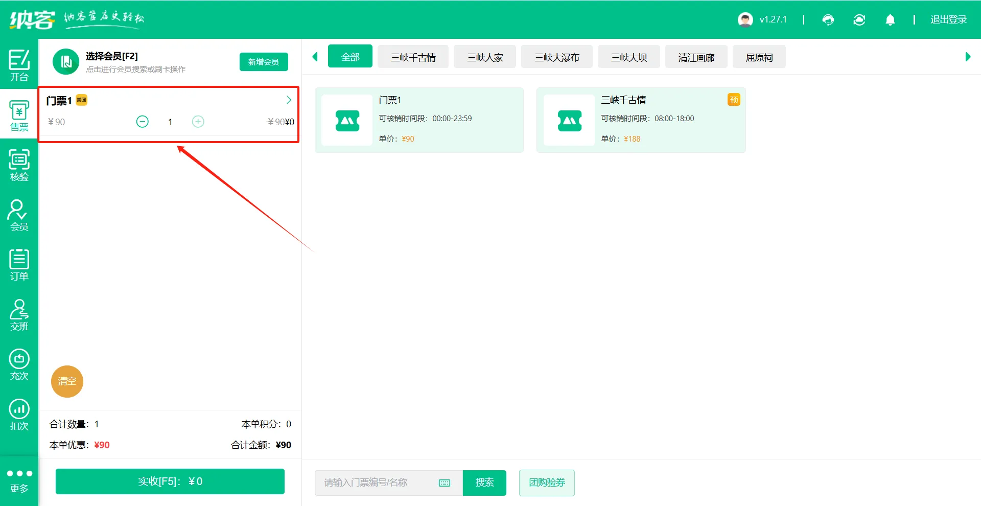Open the 核验 verification sidebar icon
Viewport: 981px width, 506px height.
click(x=19, y=165)
